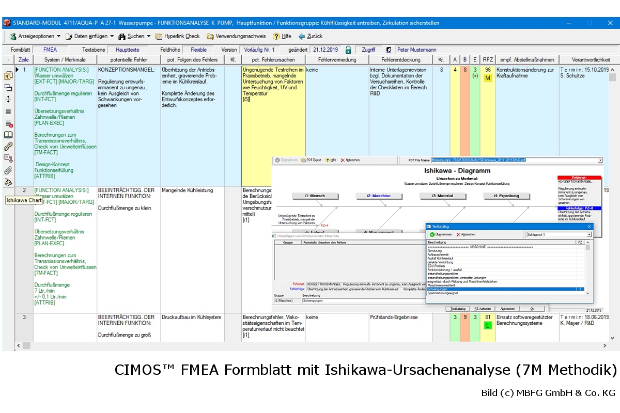Click the Textkatalog button at dialog bottom
Image resolution: width=620 pixels, height=413 pixels.
pos(458,309)
